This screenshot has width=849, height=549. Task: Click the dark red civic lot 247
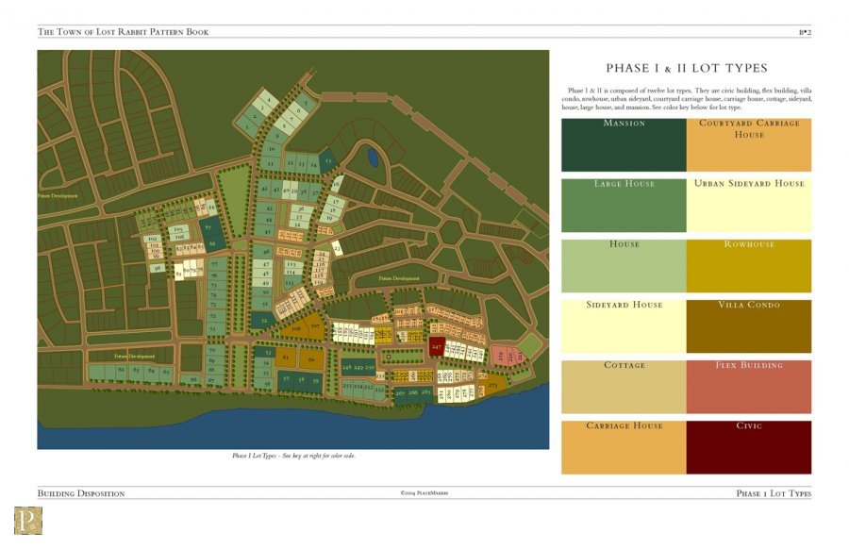437,346
